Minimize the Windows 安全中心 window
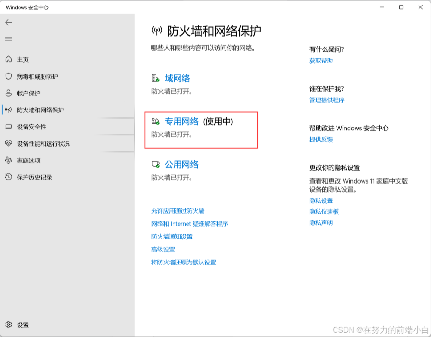The image size is (431, 337). [382, 7]
